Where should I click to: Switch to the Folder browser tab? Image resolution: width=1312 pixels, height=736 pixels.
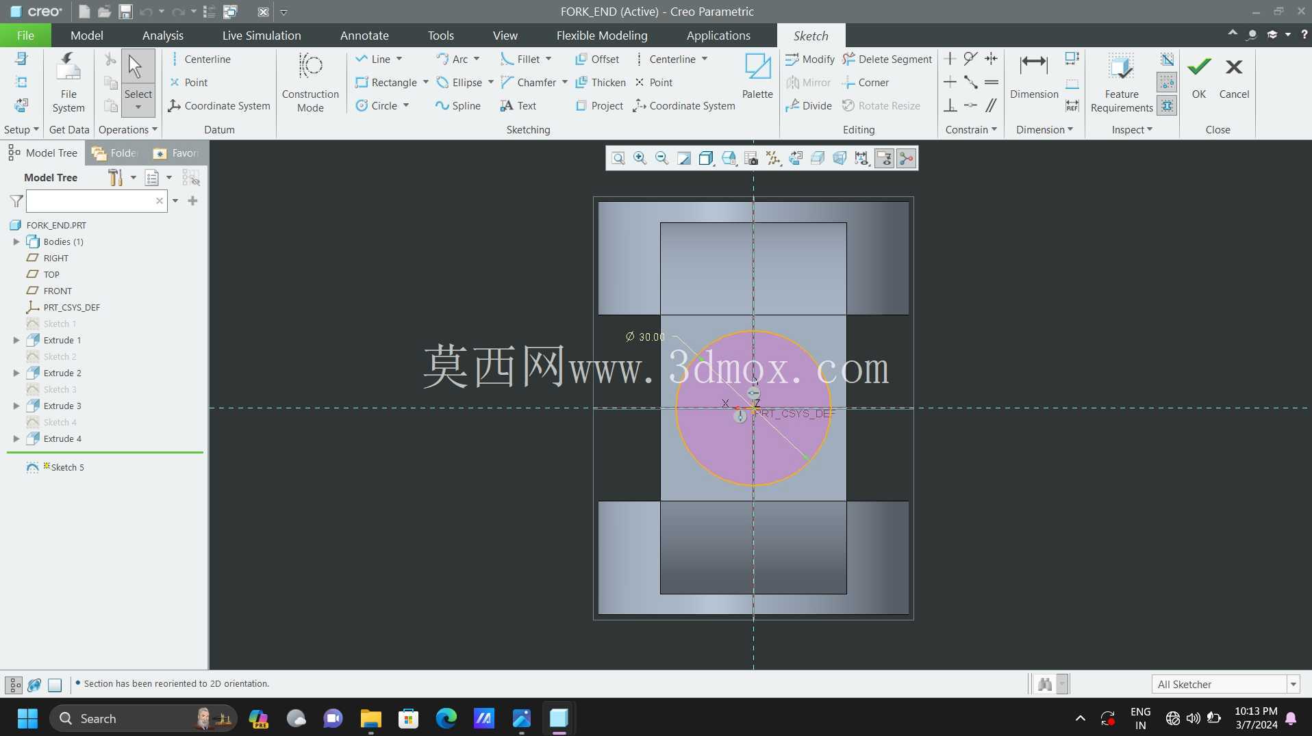[116, 153]
